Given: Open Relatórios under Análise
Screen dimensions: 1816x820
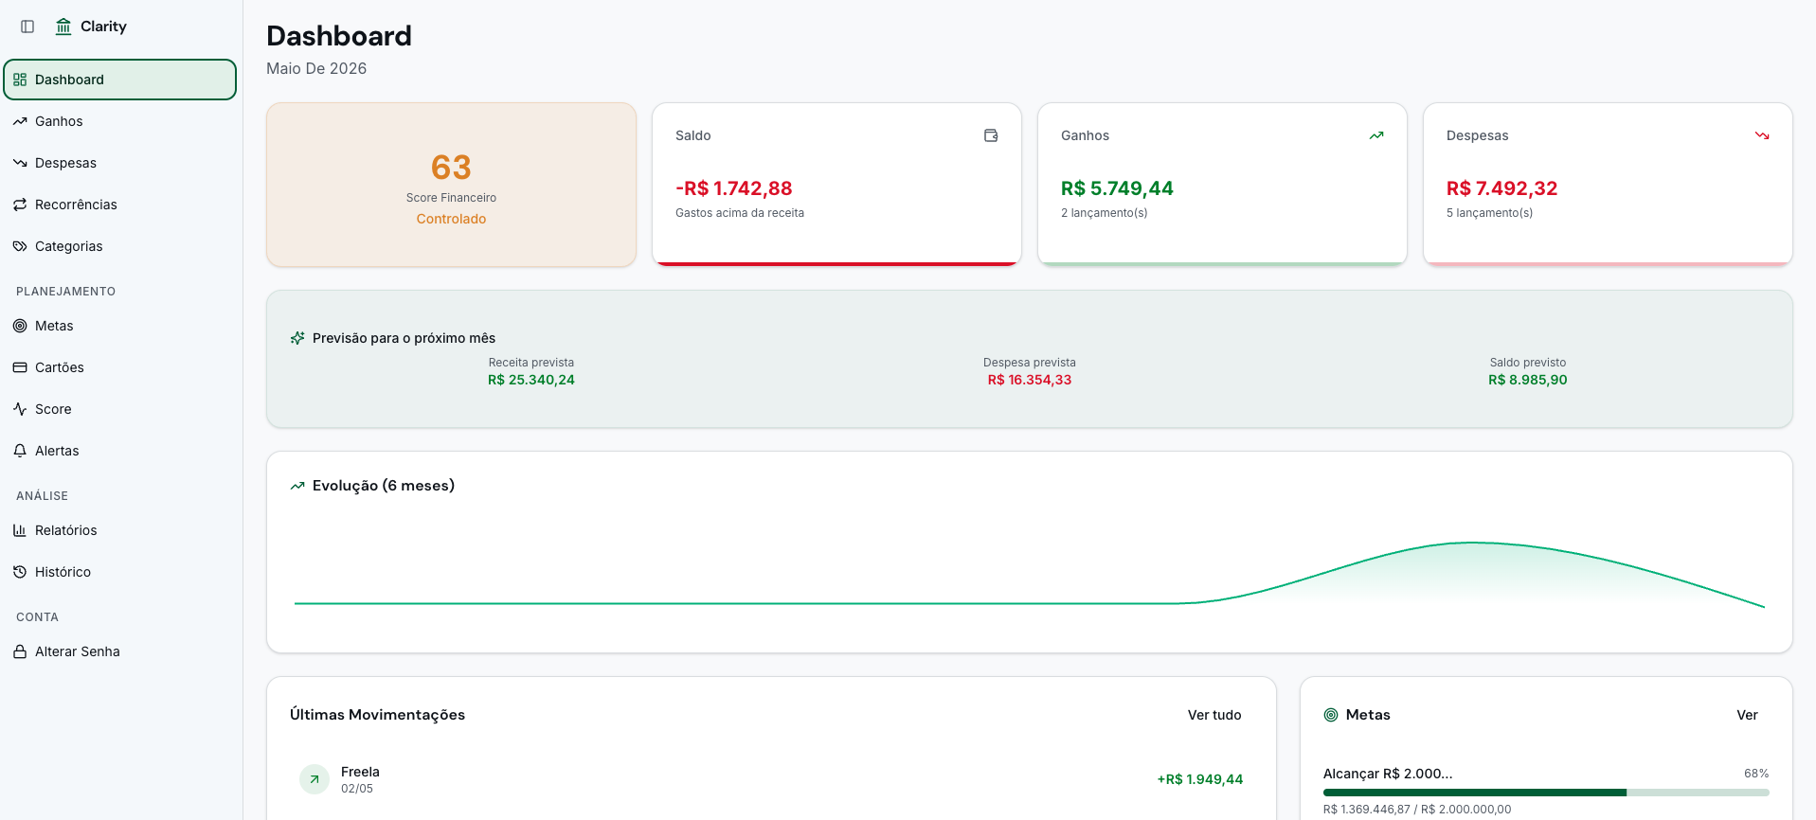Looking at the screenshot, I should point(120,530).
